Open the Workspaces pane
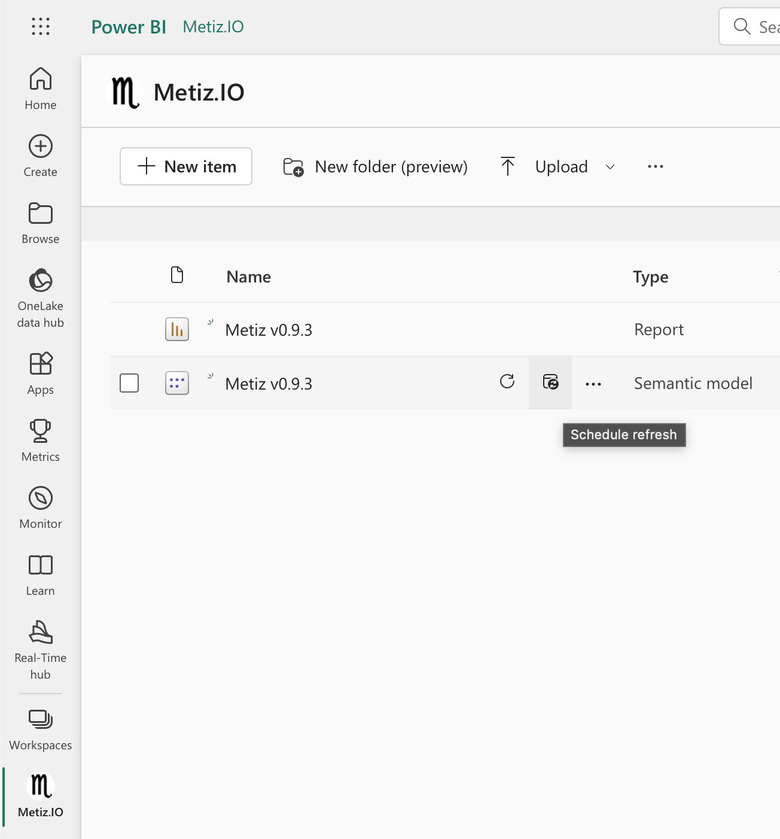Screen dimensions: 780x839 click(41, 729)
